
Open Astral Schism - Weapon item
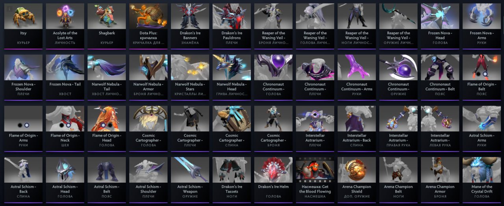tap(190, 180)
